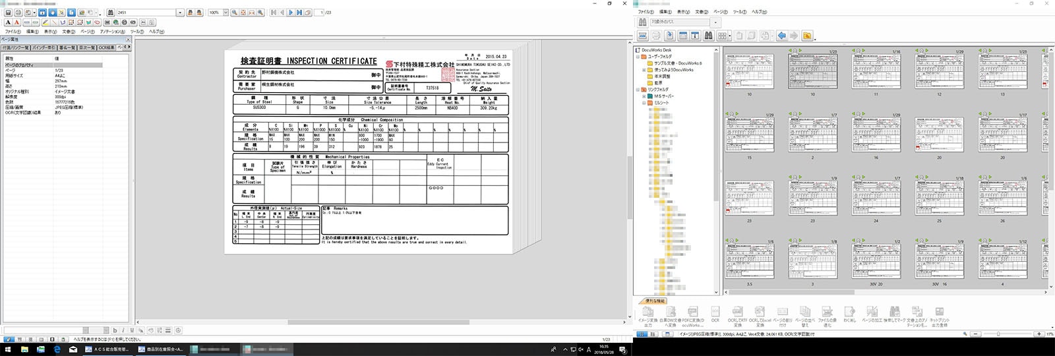Select the red oval stamp annotation tool

point(97,22)
